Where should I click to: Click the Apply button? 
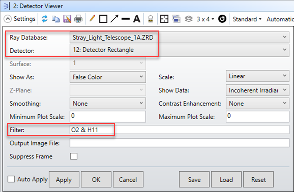click(x=64, y=180)
